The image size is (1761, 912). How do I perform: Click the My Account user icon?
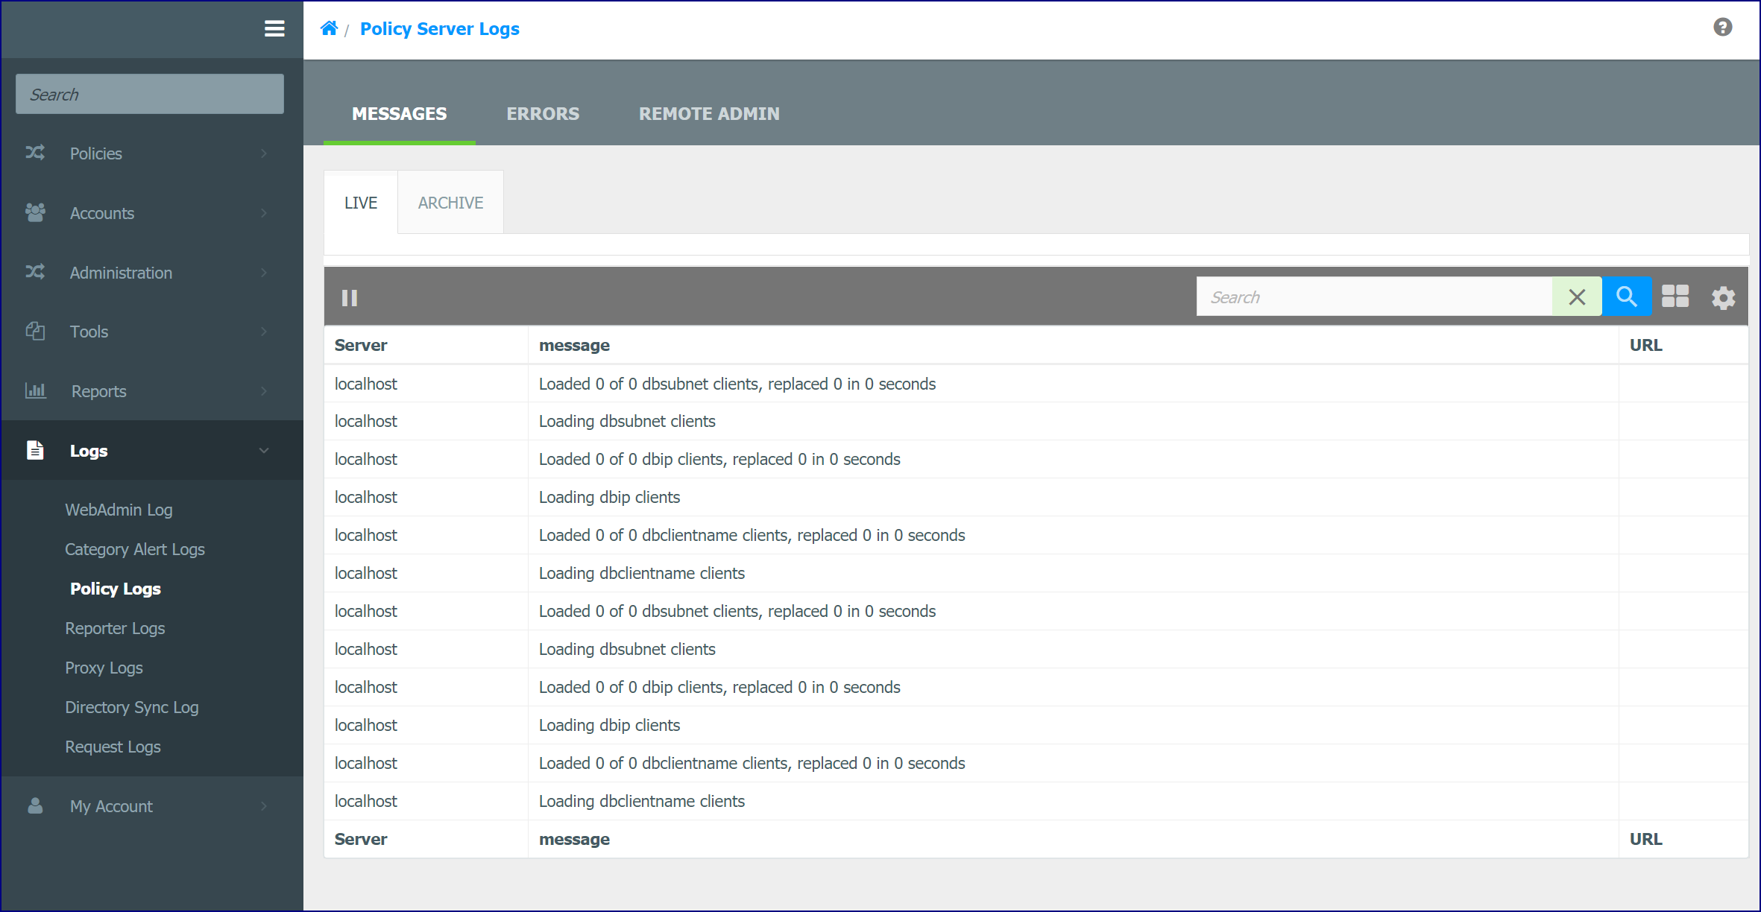35,805
